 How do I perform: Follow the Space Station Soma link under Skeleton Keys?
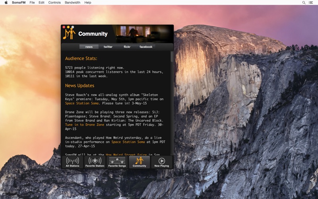pos(82,103)
